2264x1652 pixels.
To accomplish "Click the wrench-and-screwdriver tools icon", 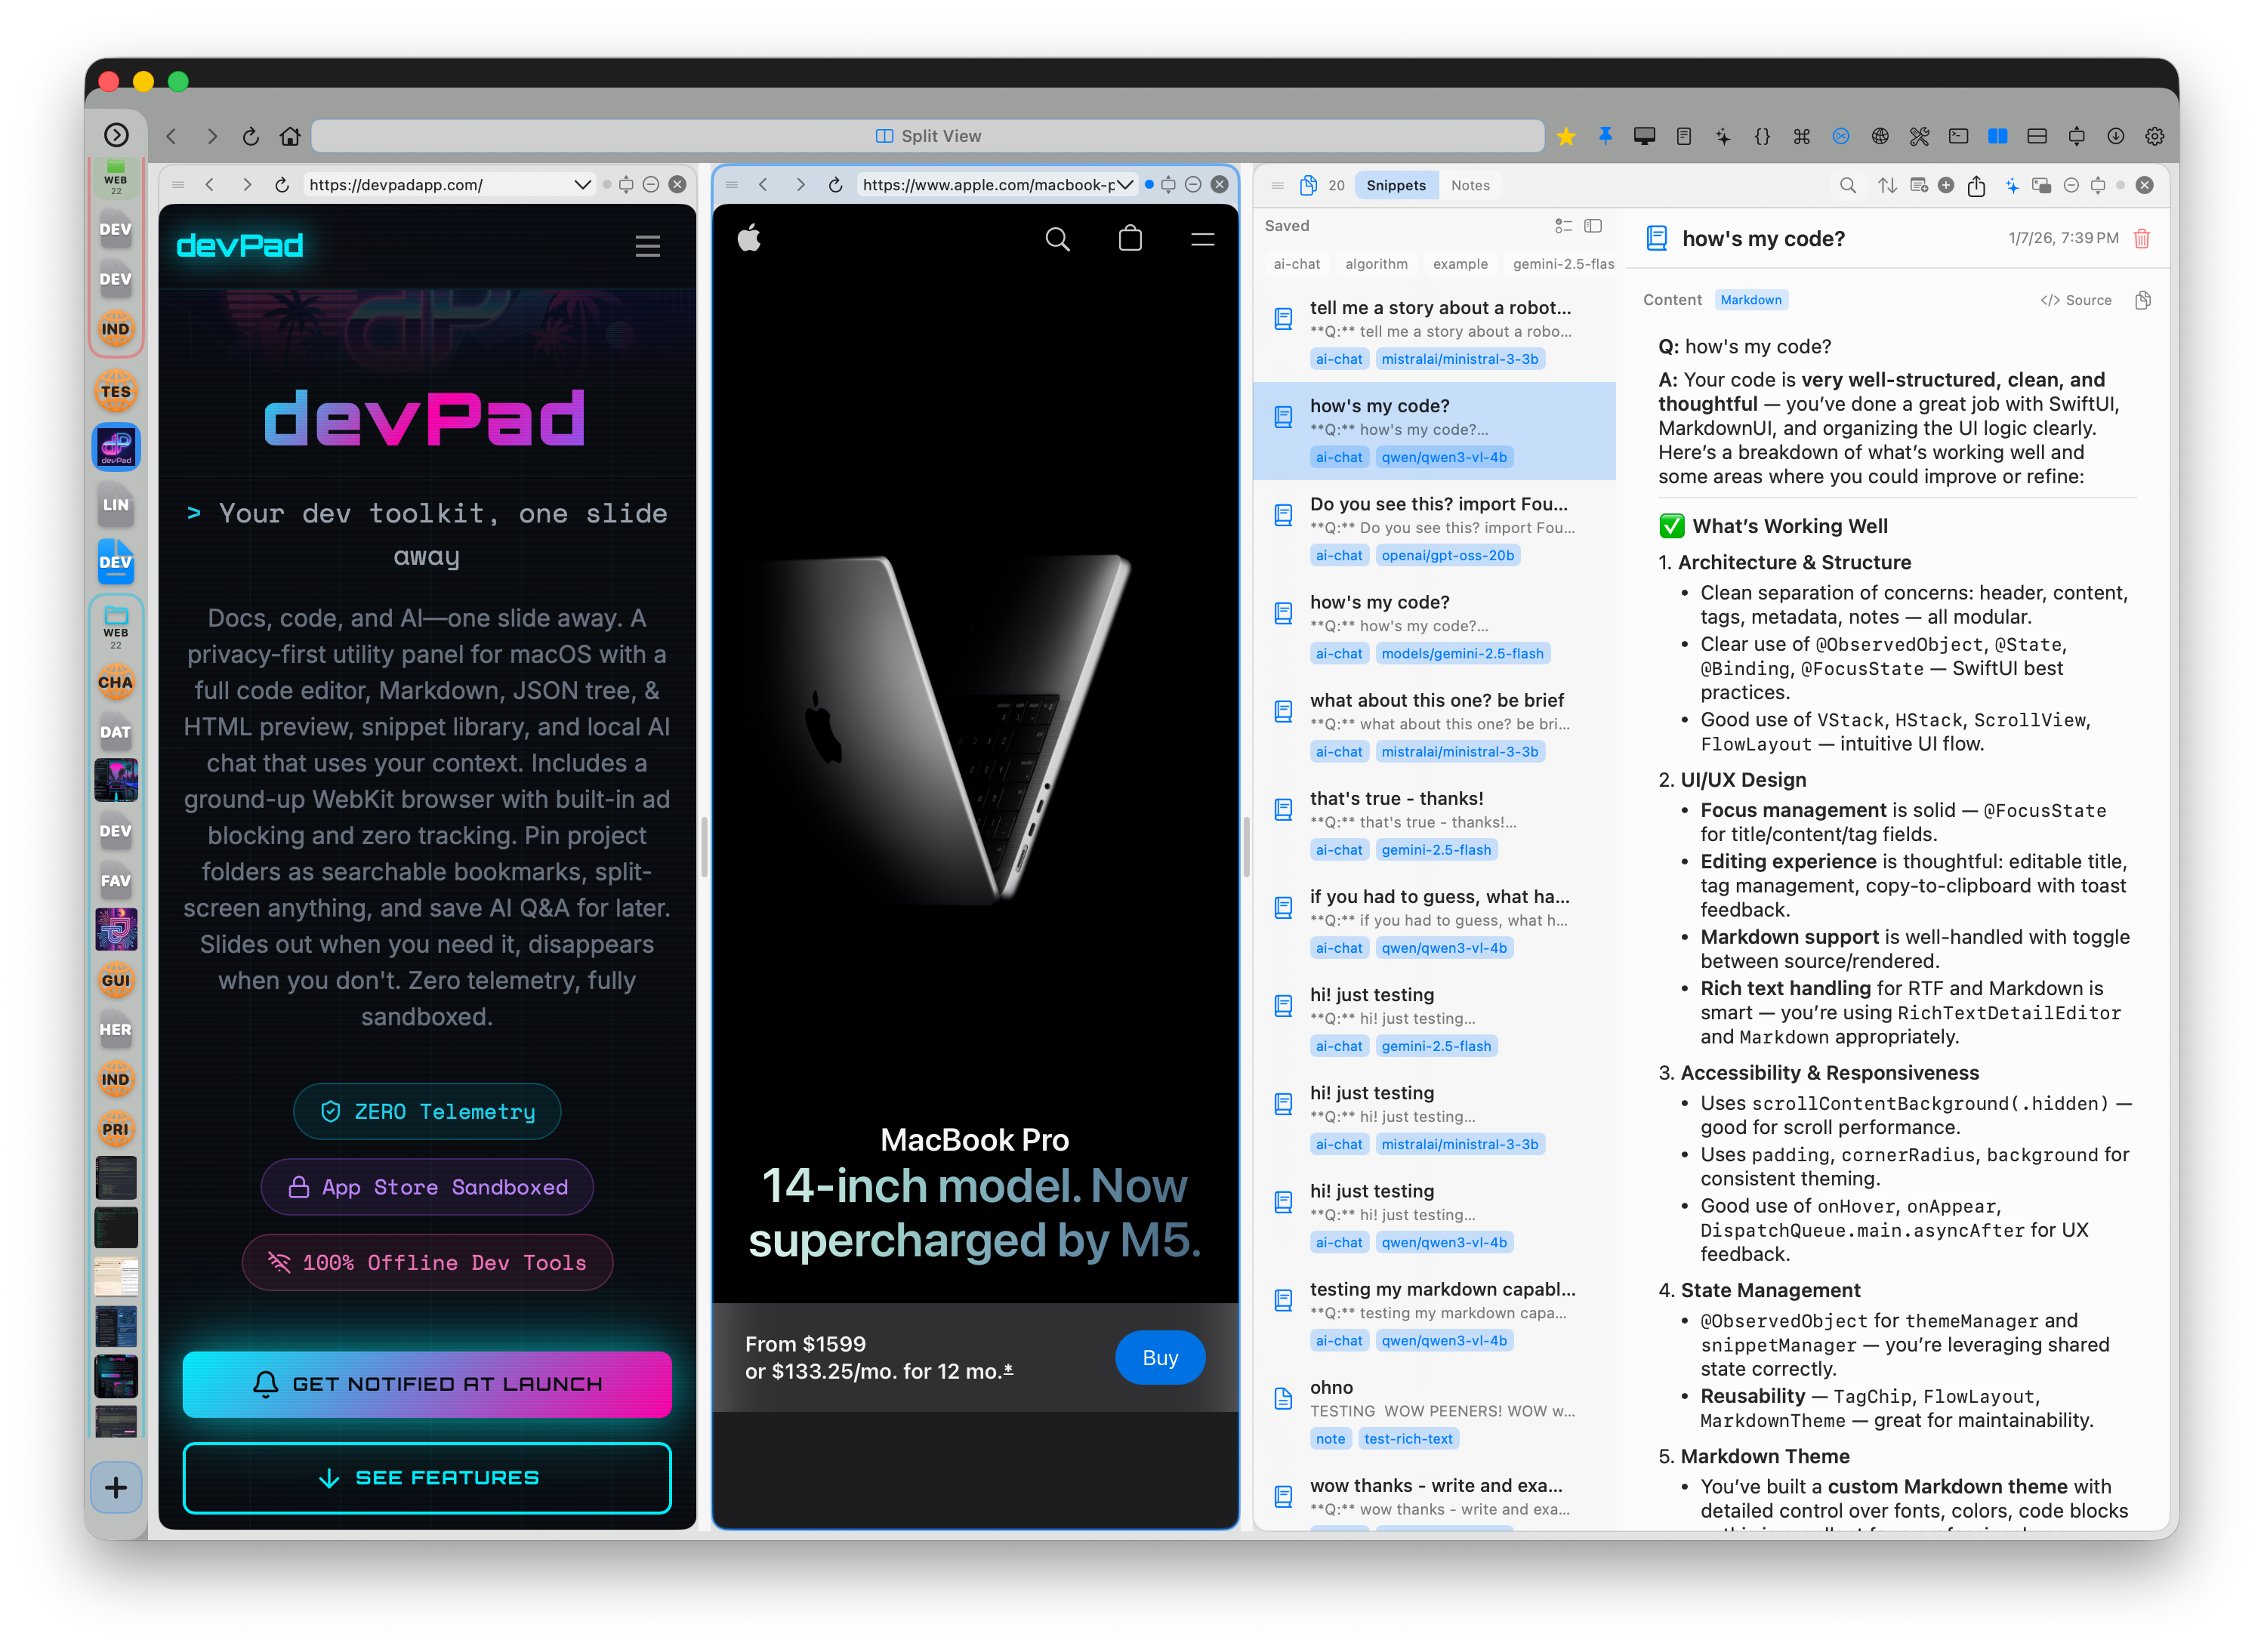I will [1920, 136].
